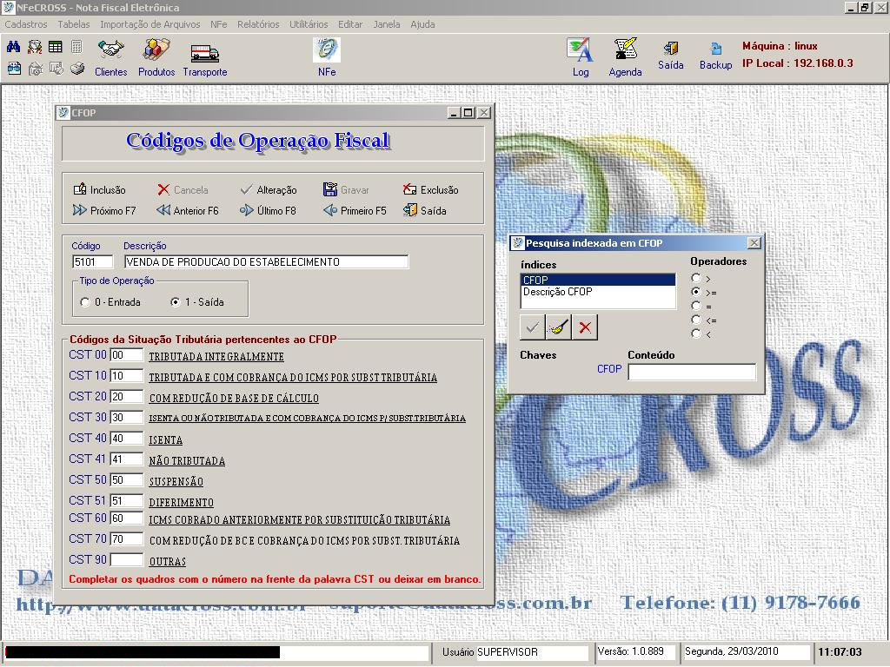Open the Relatórios menu

pos(258,24)
